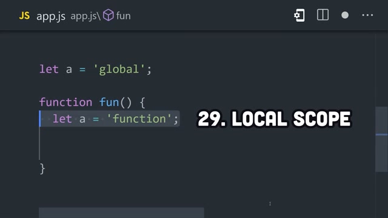Click the 'function' string on highlighted line
Screen dimensions: 388x218
(139, 119)
